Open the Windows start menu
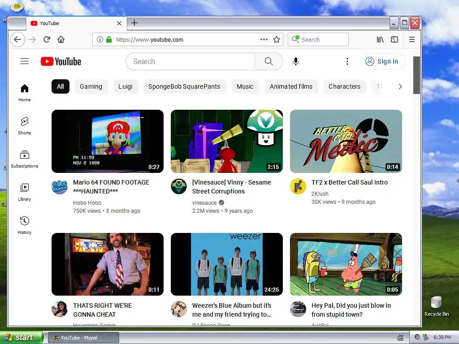The width and height of the screenshot is (459, 344). (x=22, y=337)
